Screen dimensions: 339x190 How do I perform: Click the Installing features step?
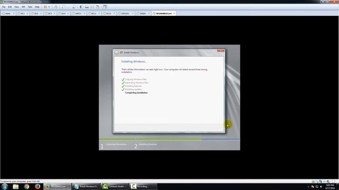click(133, 86)
